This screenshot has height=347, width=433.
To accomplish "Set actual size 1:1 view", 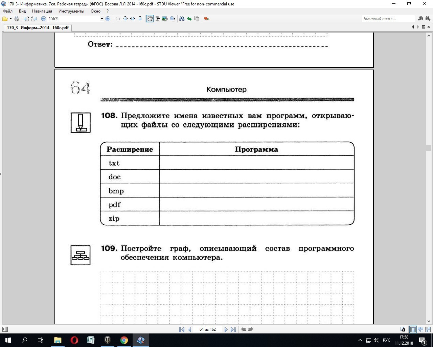I will click(118, 19).
